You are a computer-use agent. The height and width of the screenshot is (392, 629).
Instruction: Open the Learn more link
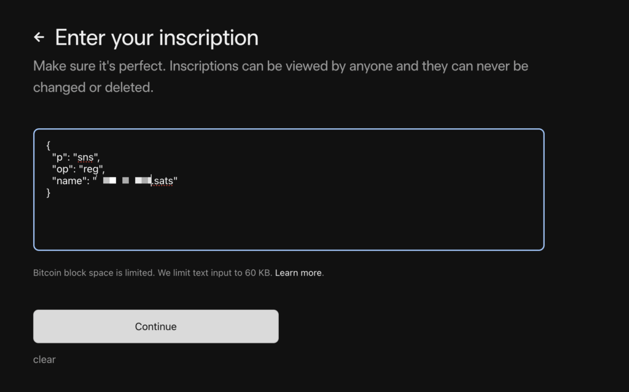298,273
